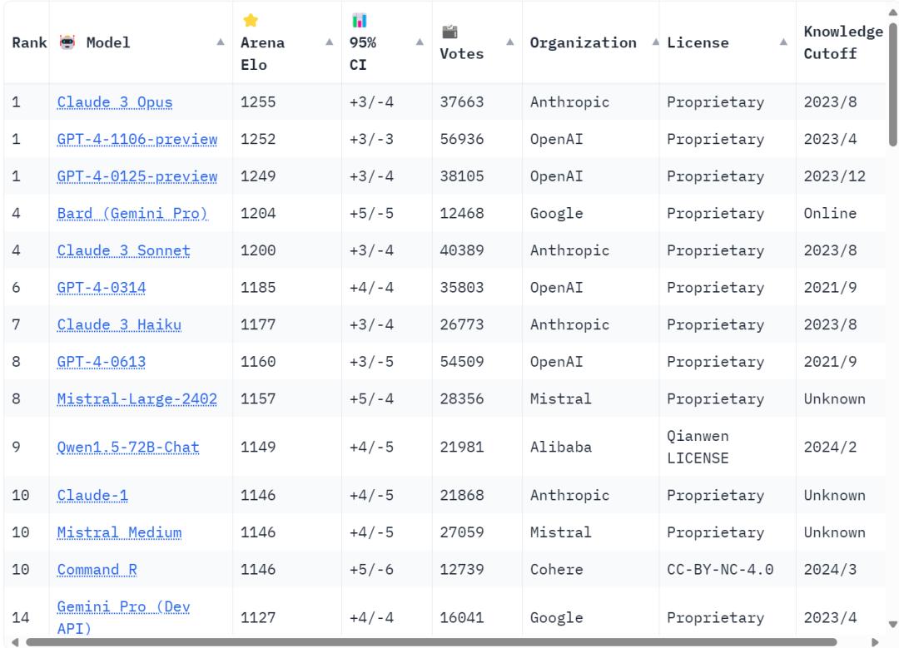Click the Knowledge Cutoff column header
The width and height of the screenshot is (899, 648).
[x=842, y=42]
